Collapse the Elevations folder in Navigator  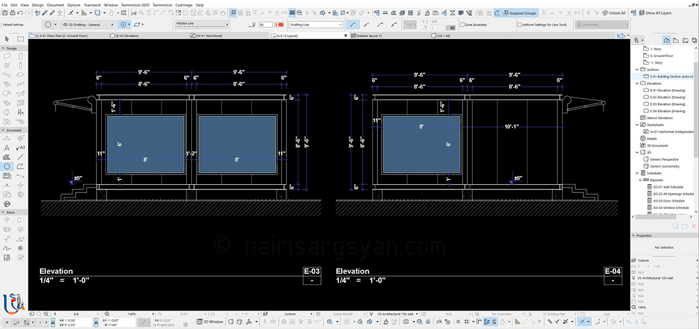point(638,83)
